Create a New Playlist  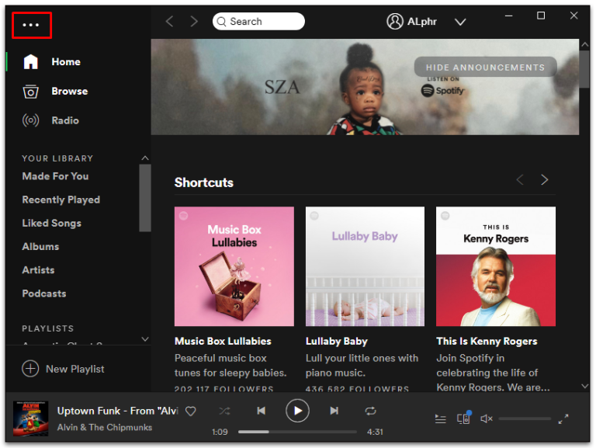63,369
